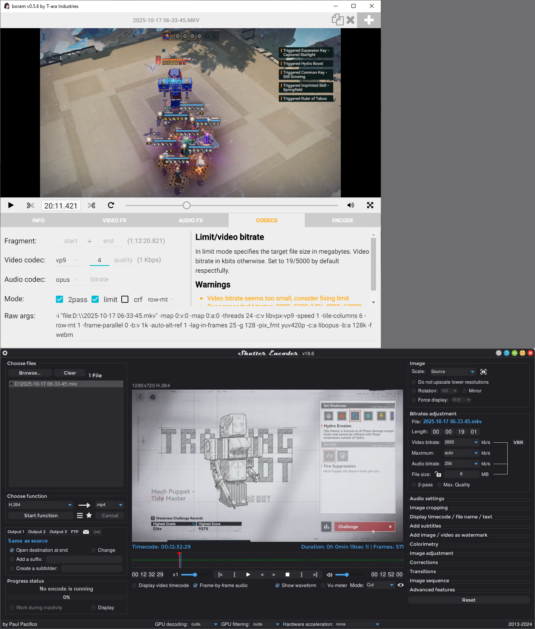Click the favorites star icon

tap(89, 516)
